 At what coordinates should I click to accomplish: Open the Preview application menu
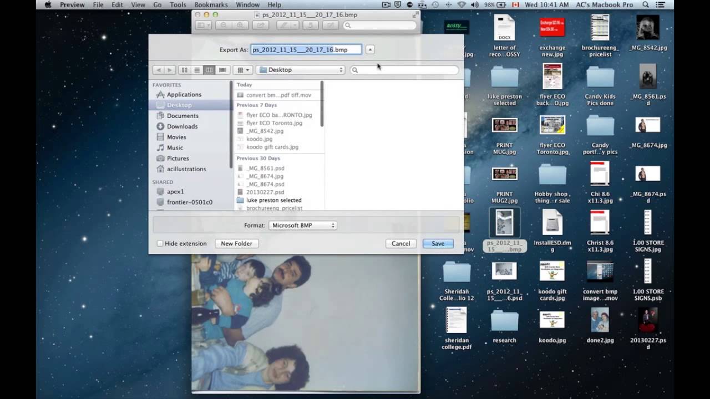[x=72, y=5]
